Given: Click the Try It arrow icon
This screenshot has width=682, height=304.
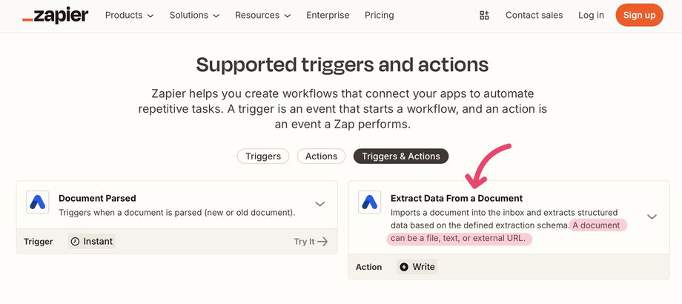Looking at the screenshot, I should 322,241.
